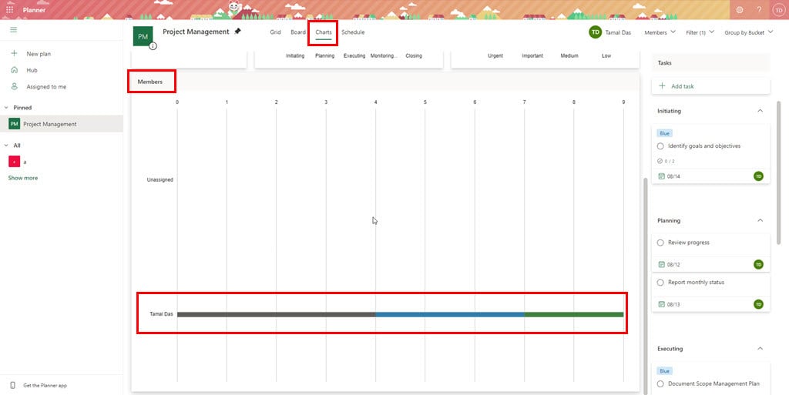Open the settings gear icon
789x395 pixels.
pyautogui.click(x=739, y=9)
